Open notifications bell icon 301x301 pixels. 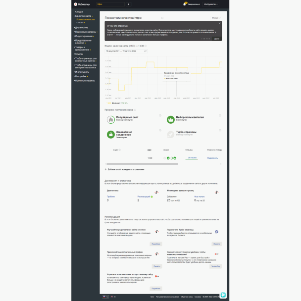coord(185,4)
